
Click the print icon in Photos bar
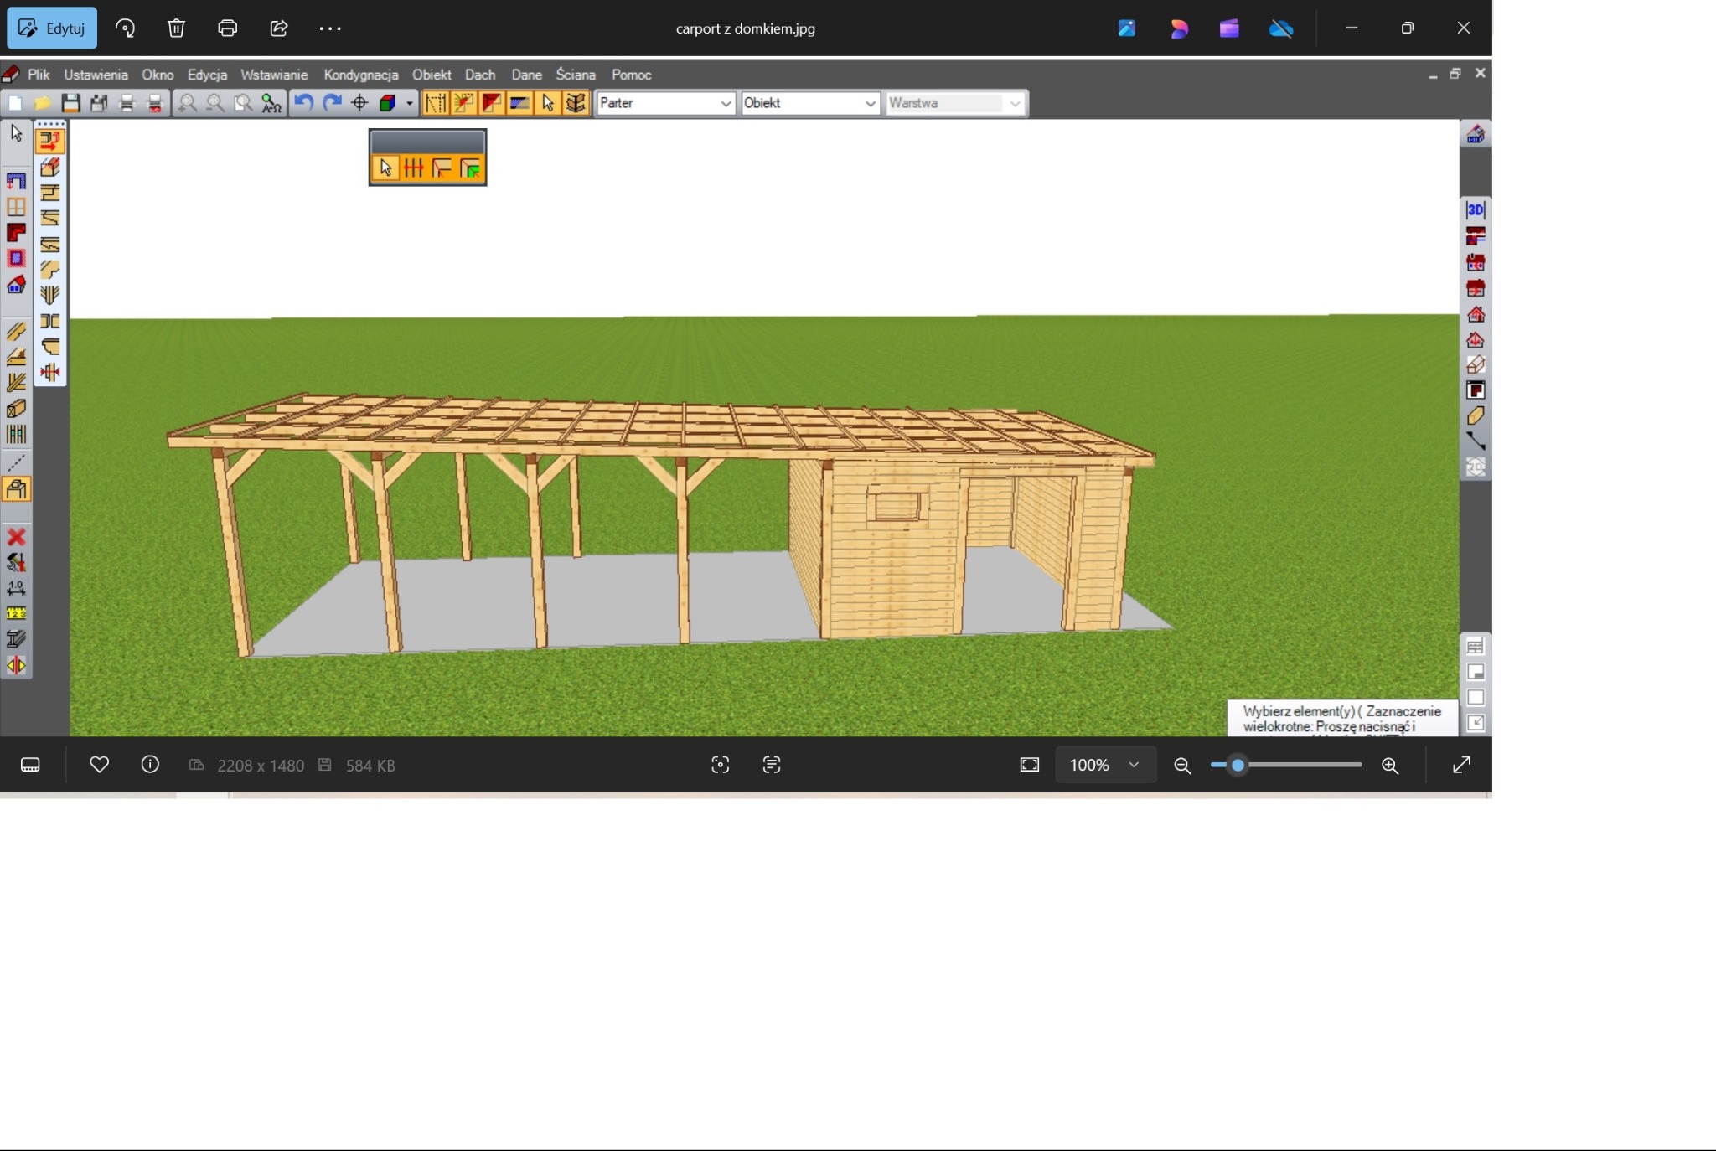(227, 28)
